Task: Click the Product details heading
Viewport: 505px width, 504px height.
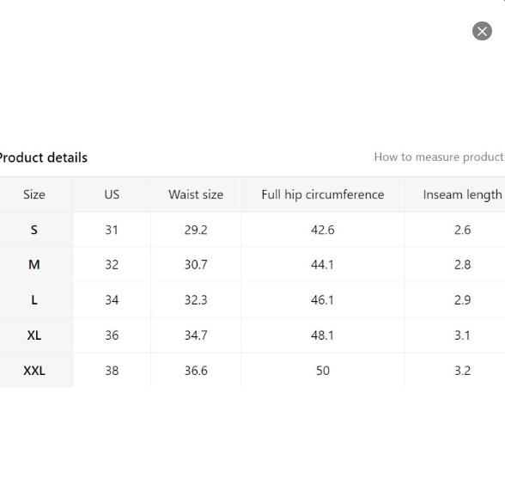Action: 43,157
